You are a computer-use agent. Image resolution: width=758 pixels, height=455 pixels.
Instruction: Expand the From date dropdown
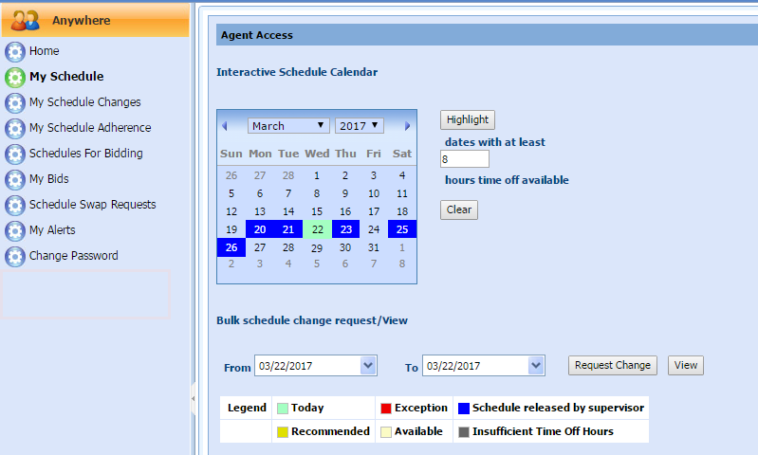(368, 366)
